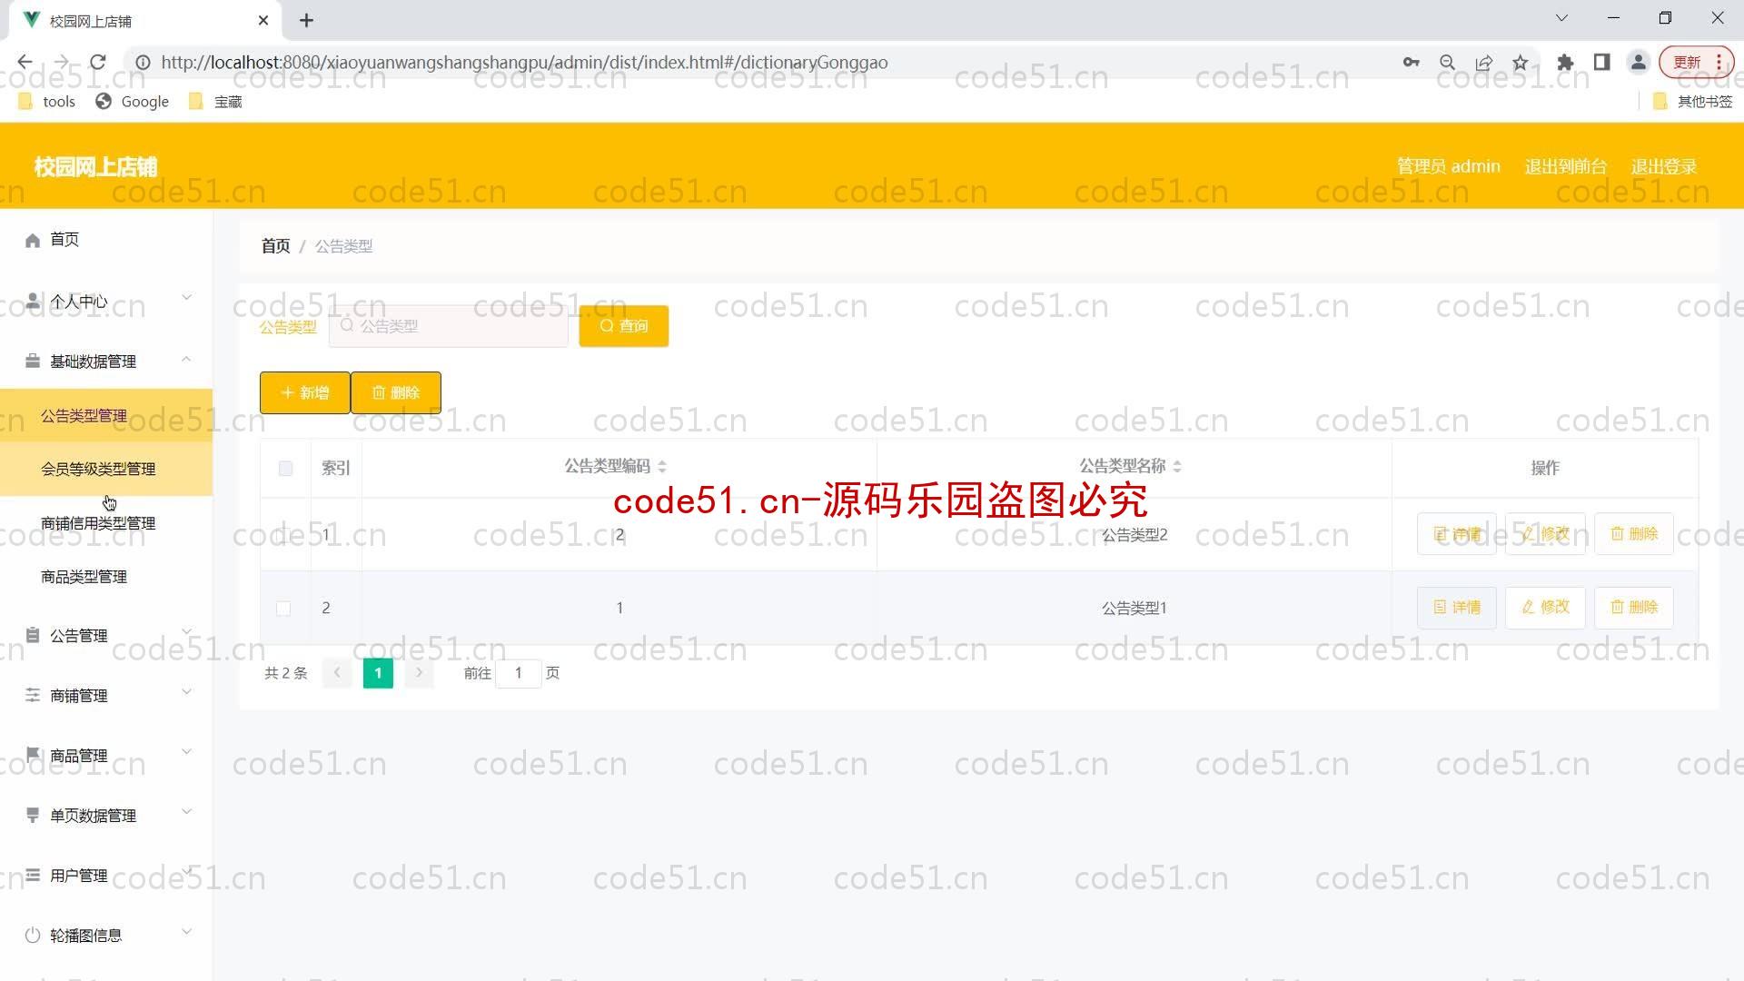Image resolution: width=1744 pixels, height=981 pixels.
Task: Click 修改 for 公告类型1
Action: point(1545,607)
